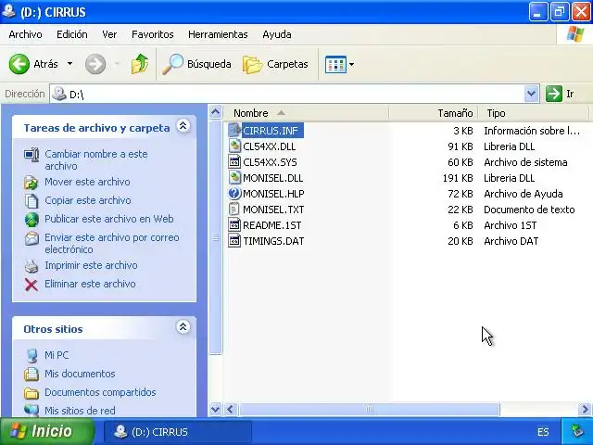Click the left pane scrollbar up arrow
Viewport: 593px width, 445px height.
point(215,112)
